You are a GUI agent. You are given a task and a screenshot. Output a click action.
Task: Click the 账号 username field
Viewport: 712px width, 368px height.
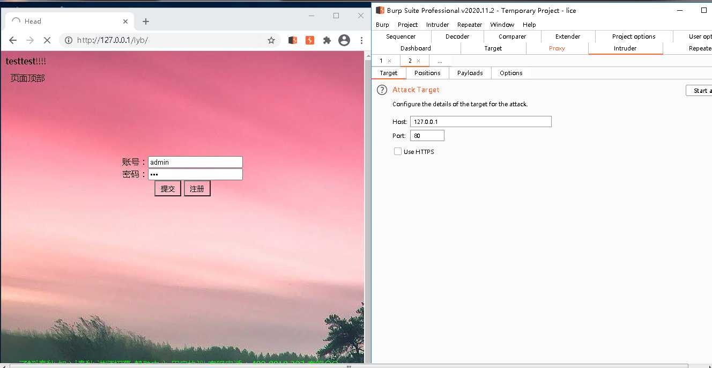pyautogui.click(x=195, y=162)
